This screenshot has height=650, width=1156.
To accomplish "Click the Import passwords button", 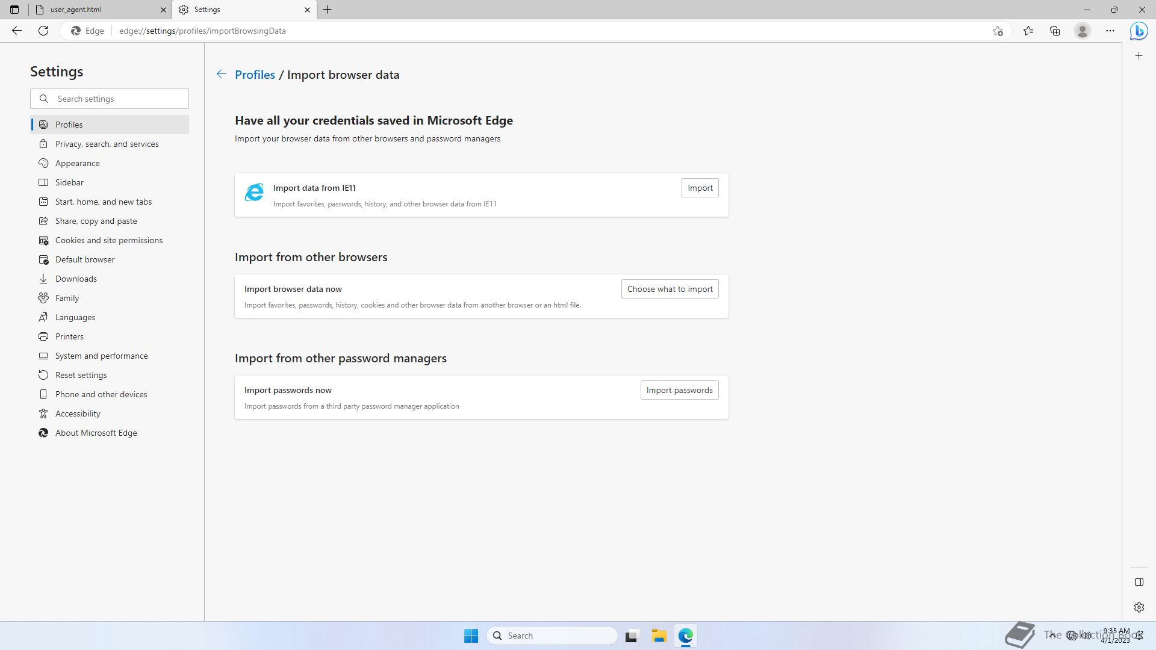I will [679, 390].
